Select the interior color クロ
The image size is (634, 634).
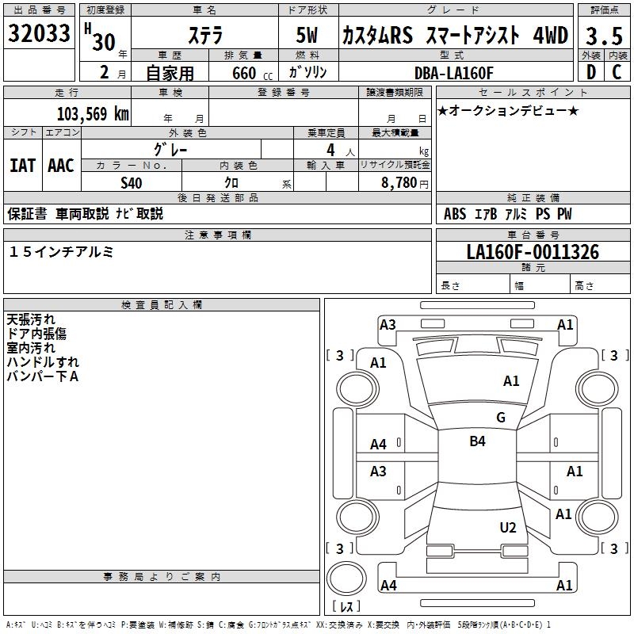coord(231,183)
